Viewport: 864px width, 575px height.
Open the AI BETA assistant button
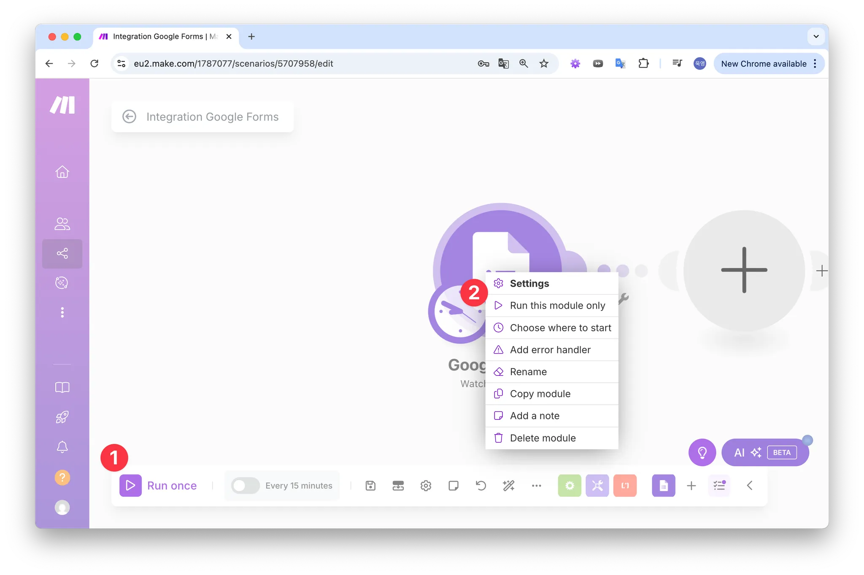pyautogui.click(x=765, y=452)
